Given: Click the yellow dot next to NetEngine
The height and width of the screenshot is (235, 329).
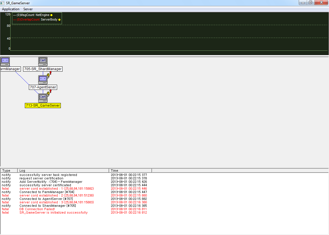Looking at the screenshot, I should (51, 15).
